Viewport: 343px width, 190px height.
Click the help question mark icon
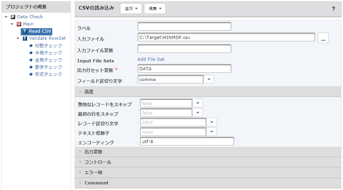click(x=333, y=9)
